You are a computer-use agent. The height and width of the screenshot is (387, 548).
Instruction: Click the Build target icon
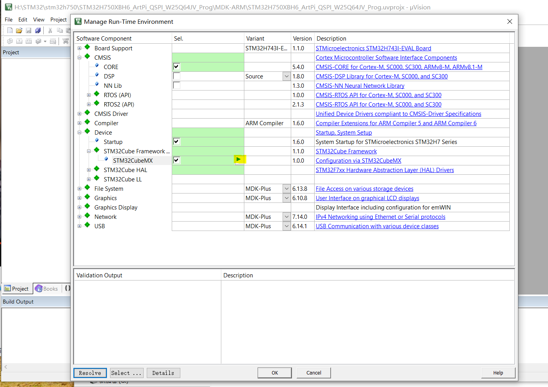click(x=19, y=41)
